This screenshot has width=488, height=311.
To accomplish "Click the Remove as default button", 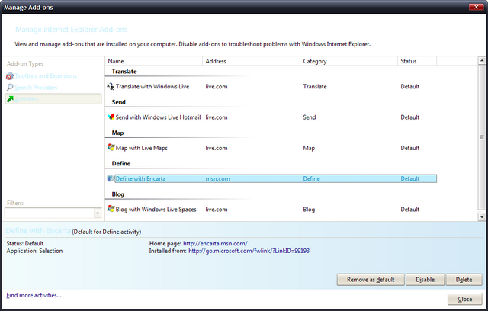I will tap(371, 280).
